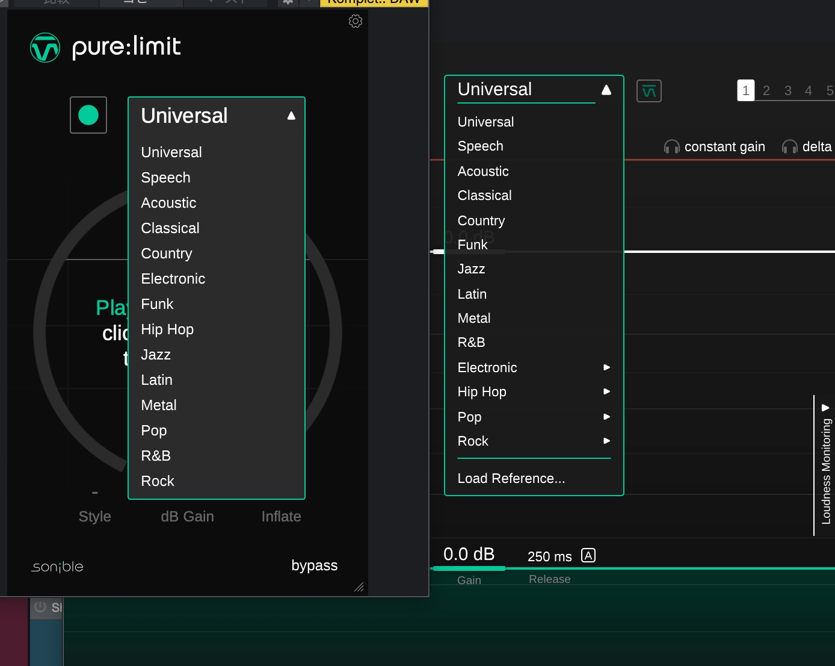Select preset slot 3

click(x=787, y=91)
